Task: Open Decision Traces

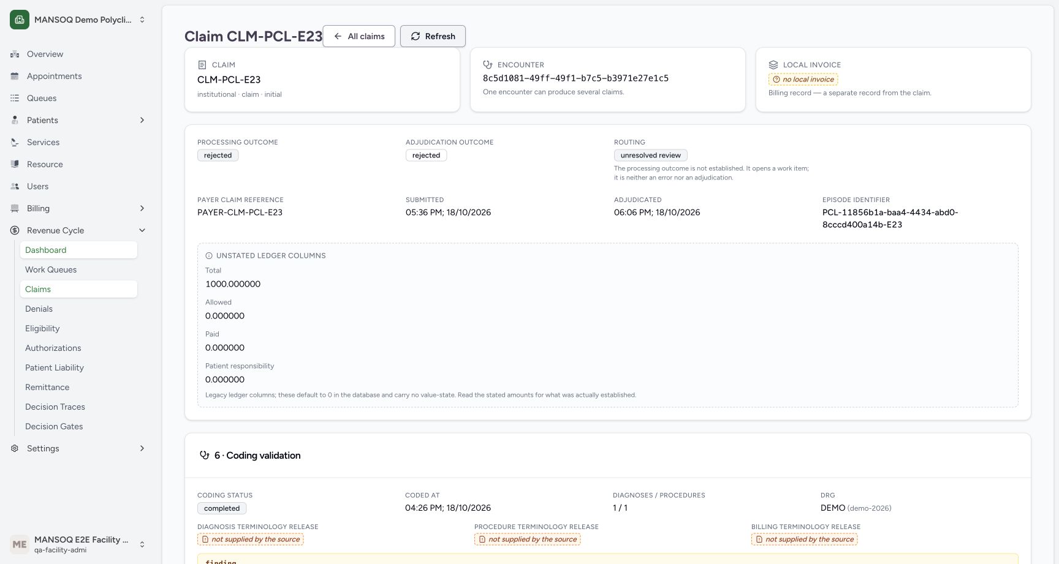Action: coord(78,407)
